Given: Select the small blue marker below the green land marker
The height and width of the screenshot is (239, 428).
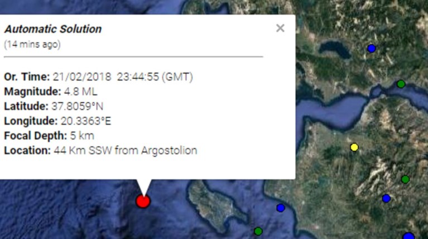Looking at the screenshot, I should [386, 198].
